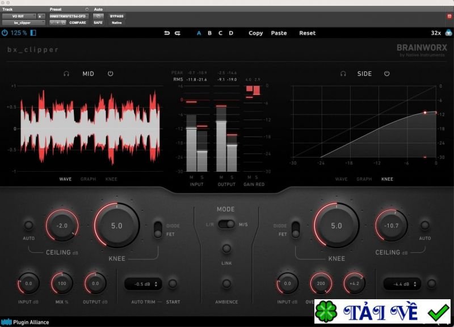
Task: Open the 125 % interface zoom menu
Action: point(19,33)
